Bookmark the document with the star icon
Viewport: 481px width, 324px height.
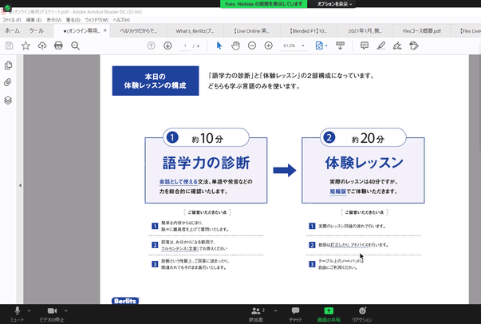tap(26, 45)
